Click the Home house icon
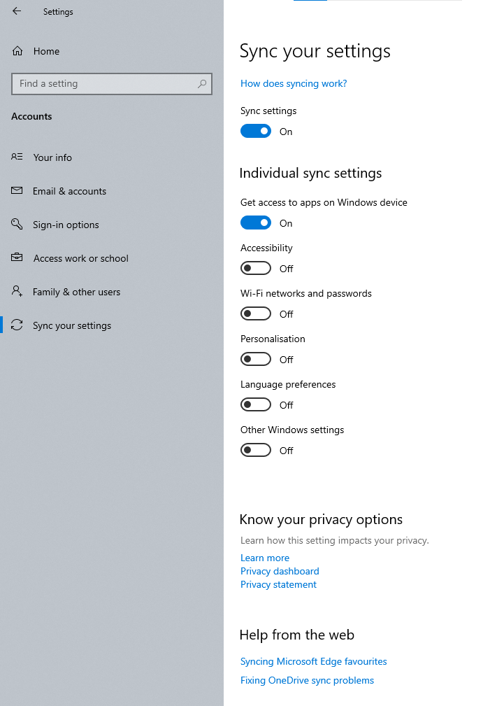The height and width of the screenshot is (706, 504). coord(17,51)
